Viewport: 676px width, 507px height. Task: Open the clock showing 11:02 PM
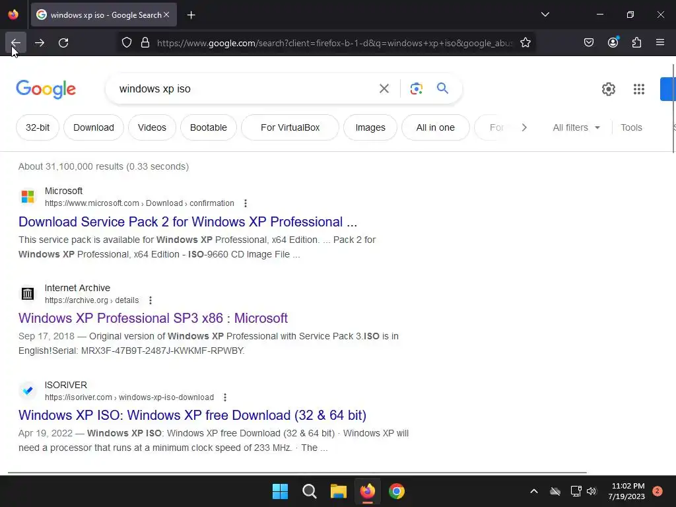pyautogui.click(x=627, y=491)
